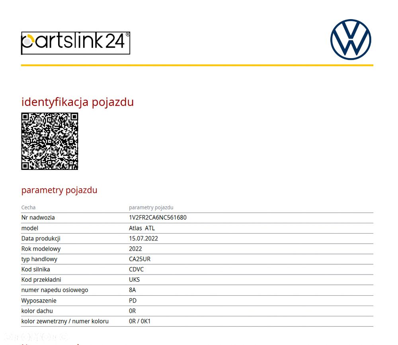This screenshot has width=398, height=345.
Task: Click the 'Cecha' column header
Action: coord(28,207)
